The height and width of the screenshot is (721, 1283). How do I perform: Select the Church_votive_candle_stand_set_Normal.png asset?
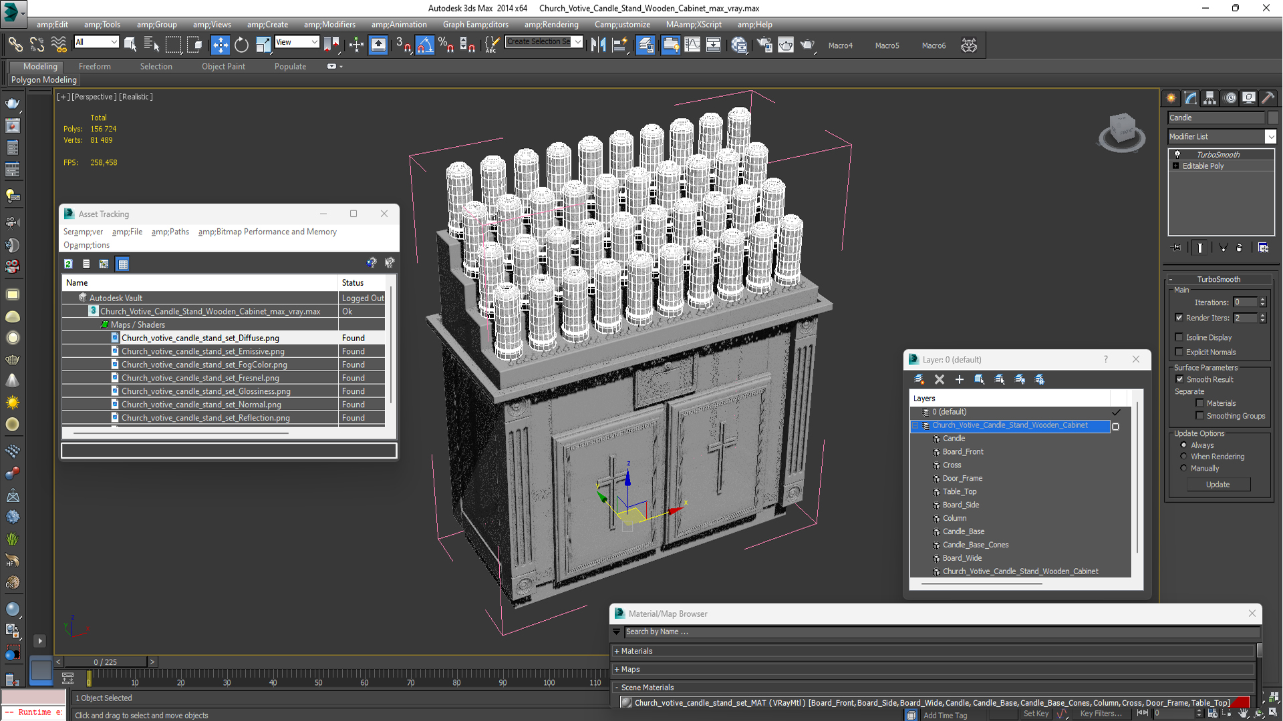(x=201, y=405)
